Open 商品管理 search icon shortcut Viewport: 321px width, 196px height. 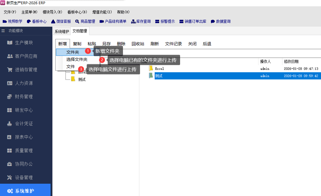point(77,22)
